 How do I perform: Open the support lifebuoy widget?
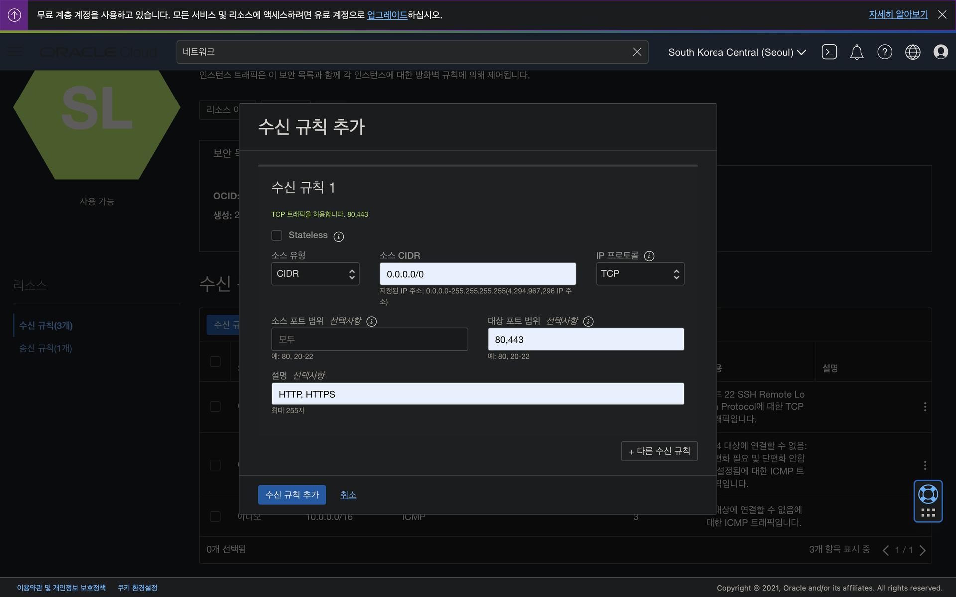[928, 495]
